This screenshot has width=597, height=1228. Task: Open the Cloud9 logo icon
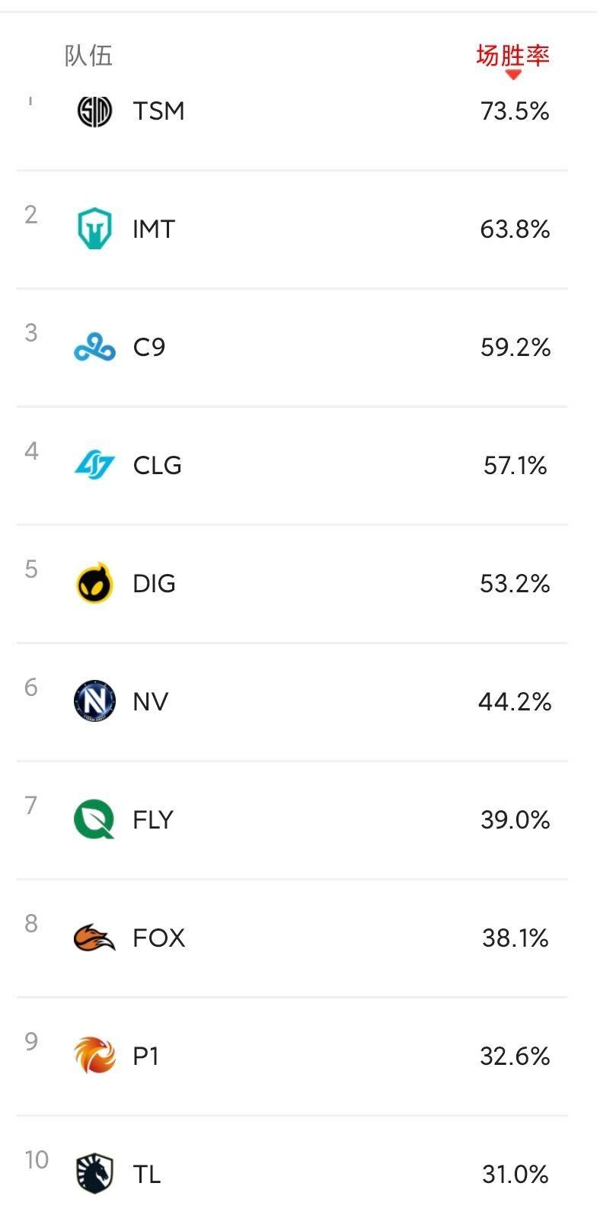tap(95, 348)
